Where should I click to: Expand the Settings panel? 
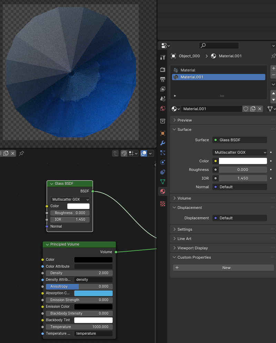pyautogui.click(x=174, y=229)
